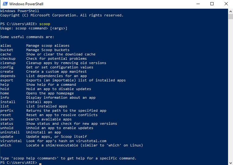Click the 'cache' command name
Viewport: 233px width, 165px height.
coord(6,54)
